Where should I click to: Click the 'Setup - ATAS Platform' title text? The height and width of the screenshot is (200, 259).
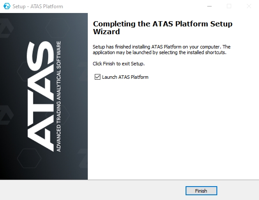[x=38, y=6]
